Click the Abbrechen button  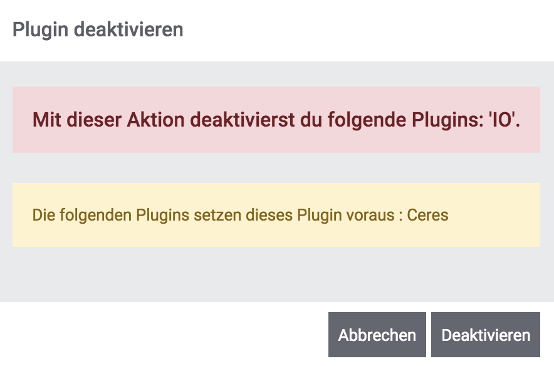click(x=377, y=335)
